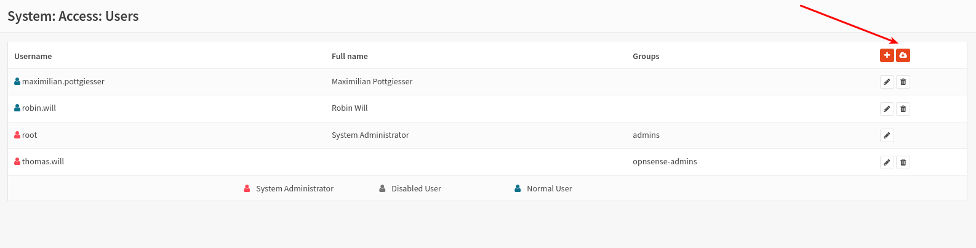This screenshot has height=248, width=976.
Task: Edit user robin.will with pencil icon
Action: pyautogui.click(x=887, y=109)
